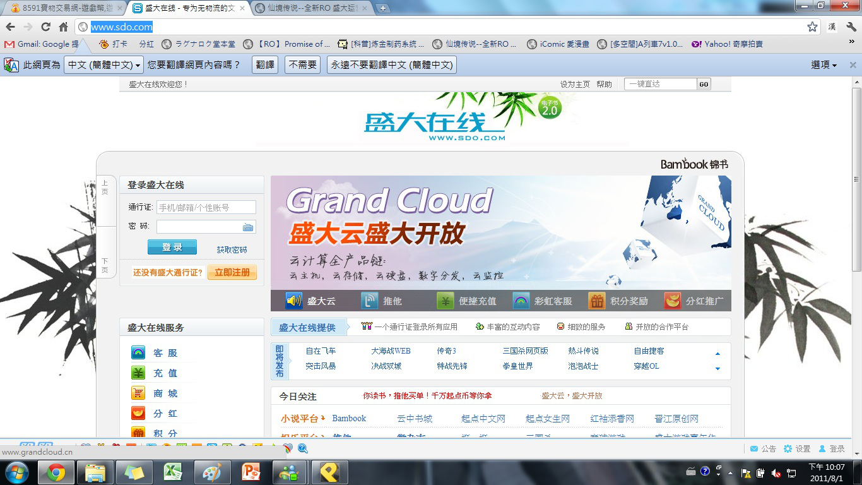Click the Grand Cloud banner image

click(501, 232)
